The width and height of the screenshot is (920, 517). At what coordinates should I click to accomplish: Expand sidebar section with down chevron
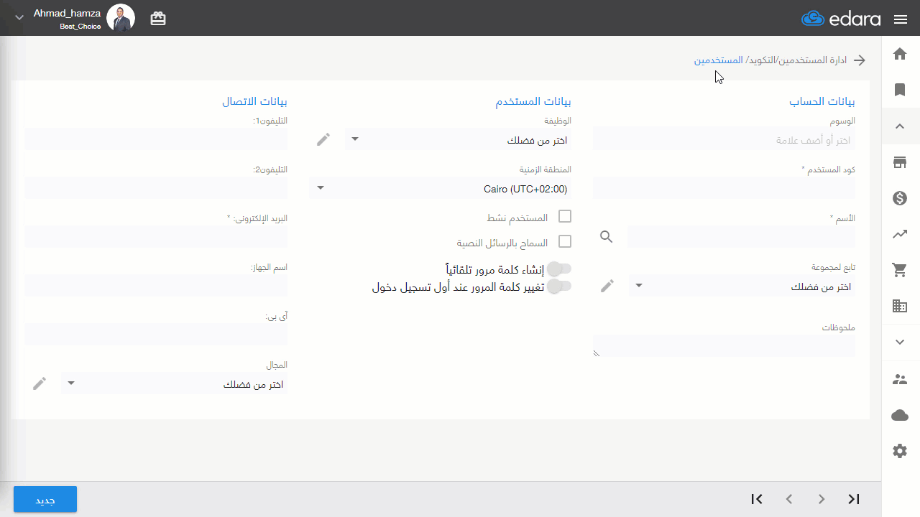pyautogui.click(x=900, y=343)
